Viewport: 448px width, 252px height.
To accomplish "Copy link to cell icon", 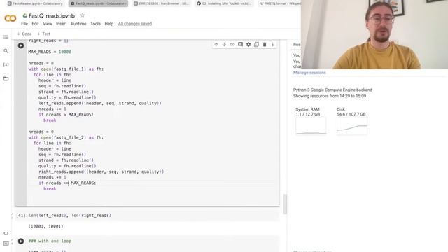I will (x=232, y=44).
